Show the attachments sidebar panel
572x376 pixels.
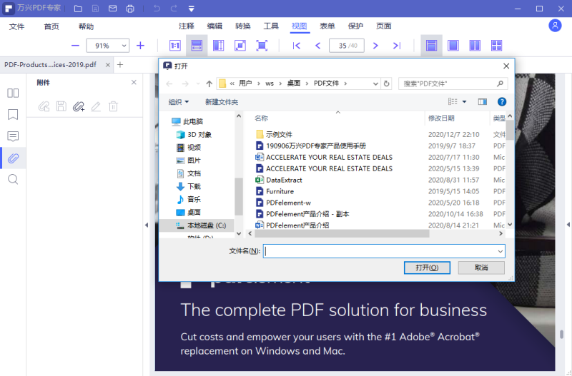tap(13, 158)
